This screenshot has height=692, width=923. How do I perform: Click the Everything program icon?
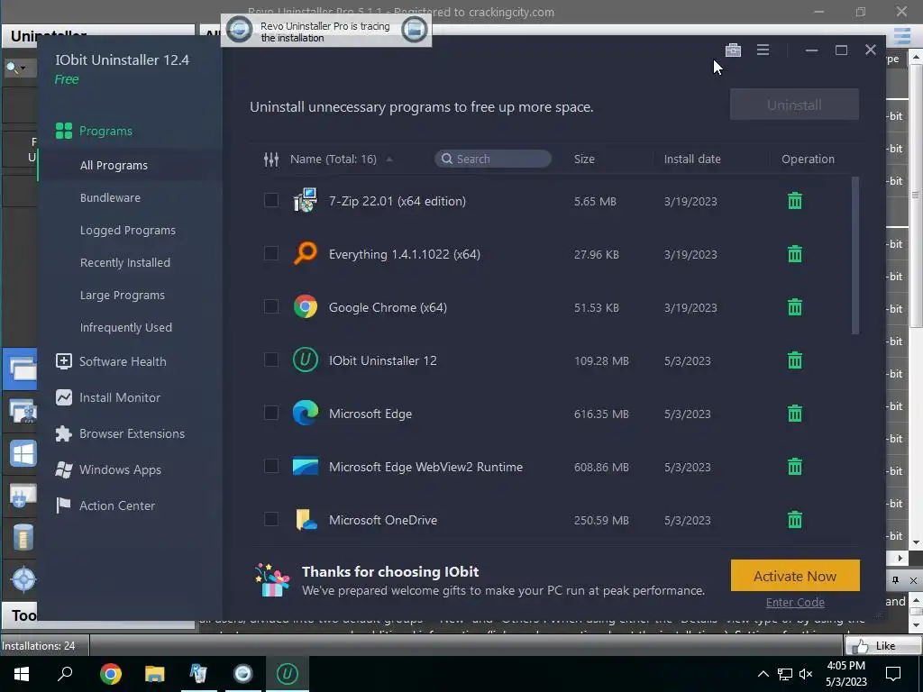(x=306, y=253)
